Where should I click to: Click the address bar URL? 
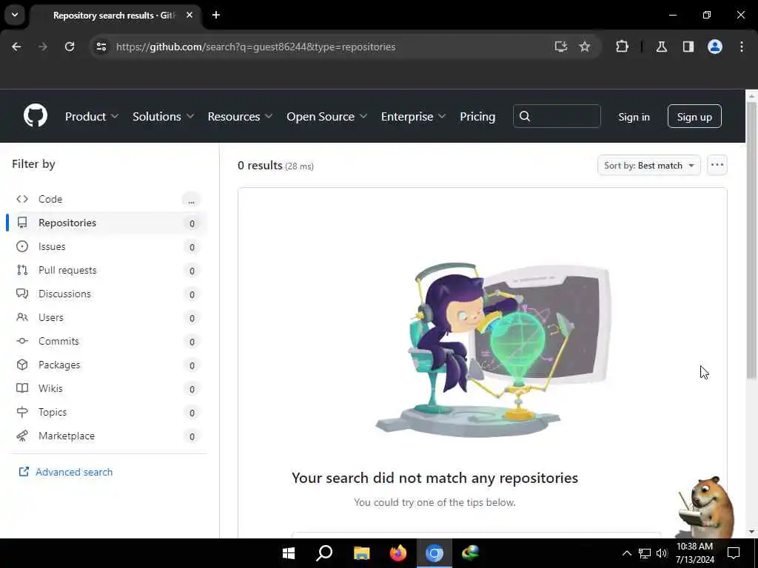tap(255, 47)
